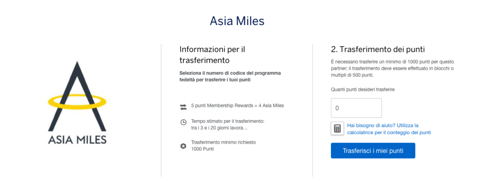Image resolution: width=484 pixels, height=185 pixels.
Task: Click the Trasferimento minimo richiesto text
Action: tap(224, 143)
